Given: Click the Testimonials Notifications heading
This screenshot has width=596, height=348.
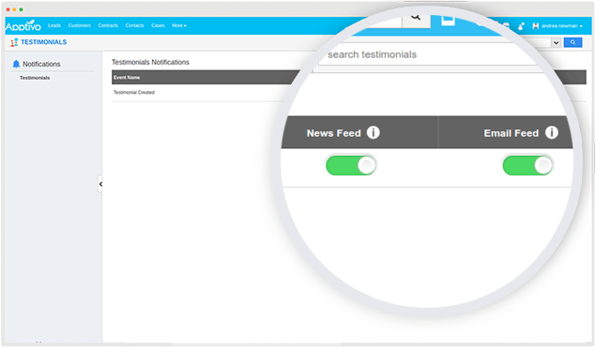Looking at the screenshot, I should pyautogui.click(x=150, y=62).
